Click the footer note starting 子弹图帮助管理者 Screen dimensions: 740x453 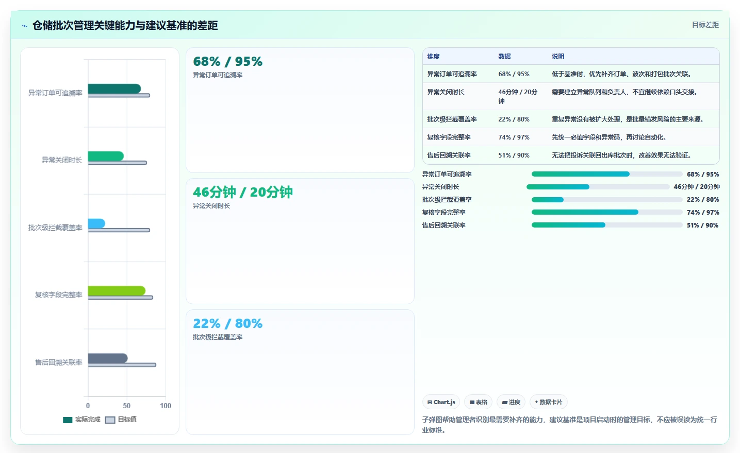tap(570, 425)
